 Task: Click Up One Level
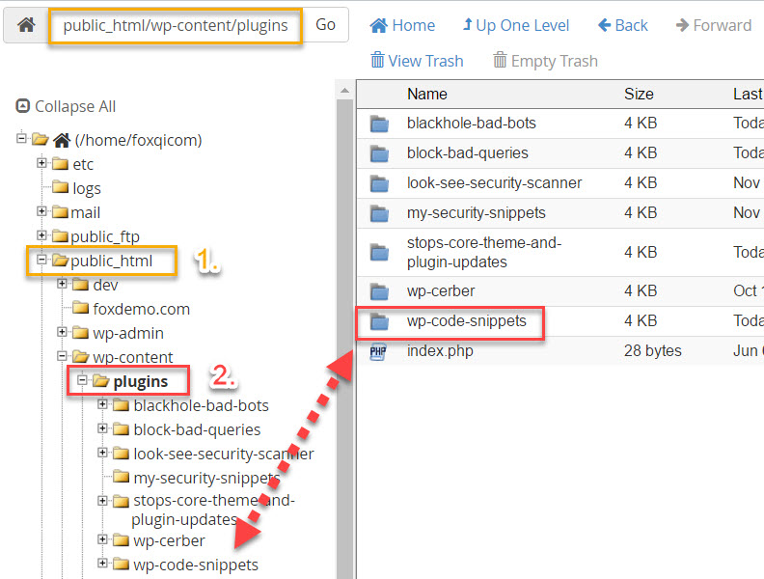pos(516,25)
